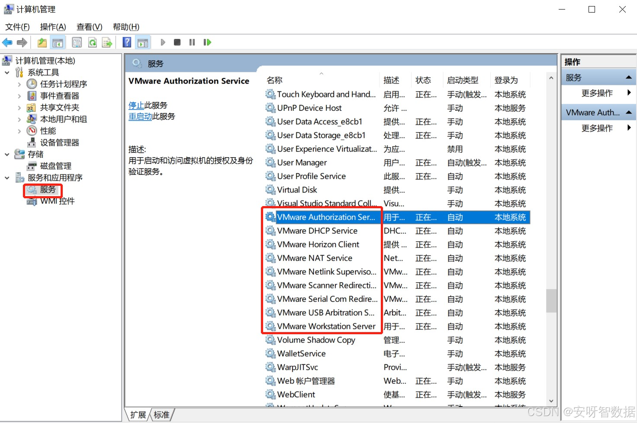Screen dimensions: 637x423
Task: Select Services (服务) in the left tree
Action: point(48,190)
